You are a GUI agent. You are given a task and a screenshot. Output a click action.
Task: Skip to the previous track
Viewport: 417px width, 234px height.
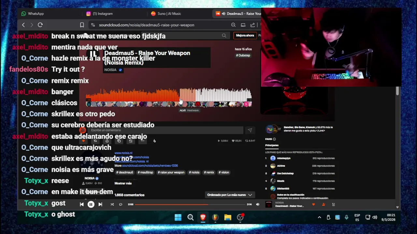point(82,204)
